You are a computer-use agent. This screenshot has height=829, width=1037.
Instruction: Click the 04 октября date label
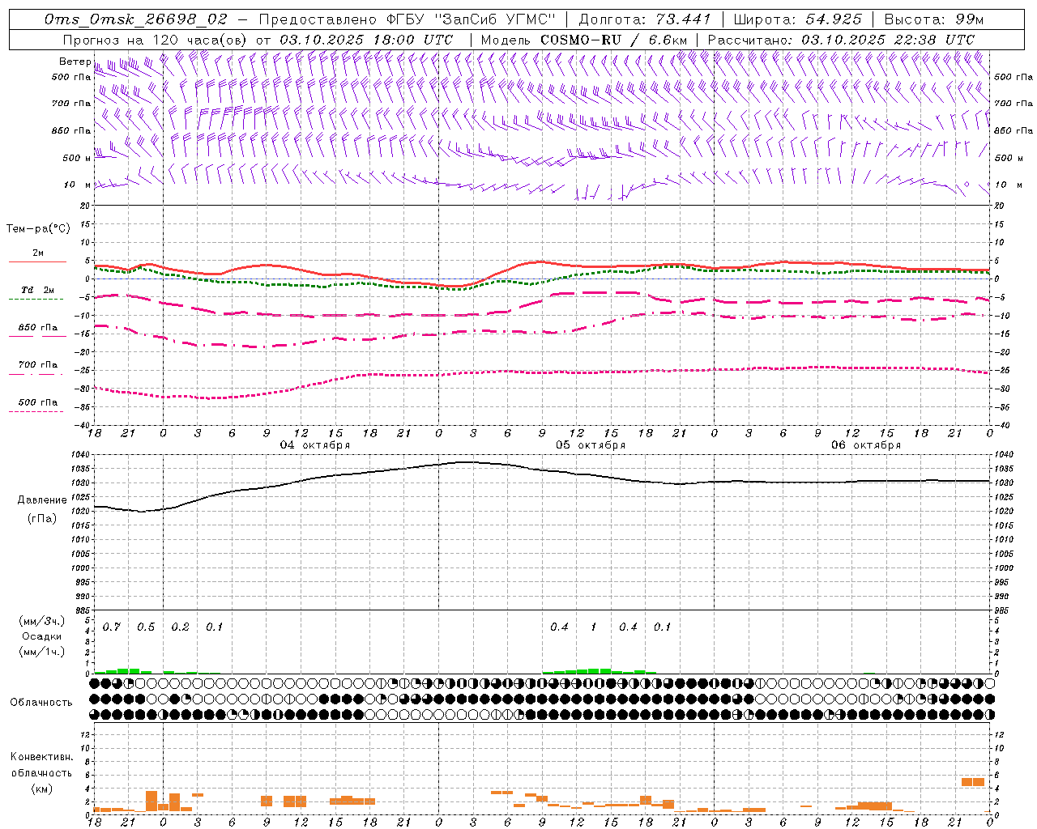click(315, 445)
